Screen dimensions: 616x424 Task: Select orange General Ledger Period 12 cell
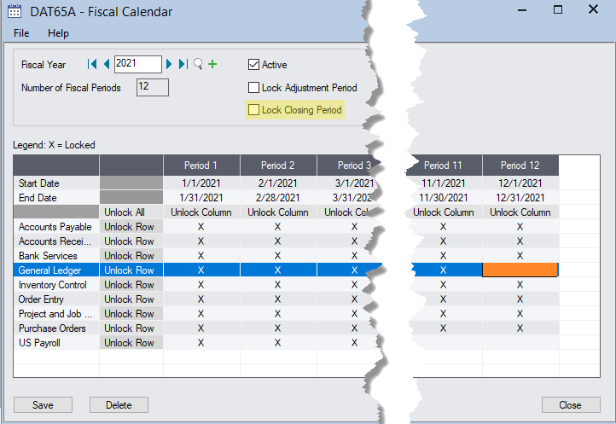click(x=520, y=270)
